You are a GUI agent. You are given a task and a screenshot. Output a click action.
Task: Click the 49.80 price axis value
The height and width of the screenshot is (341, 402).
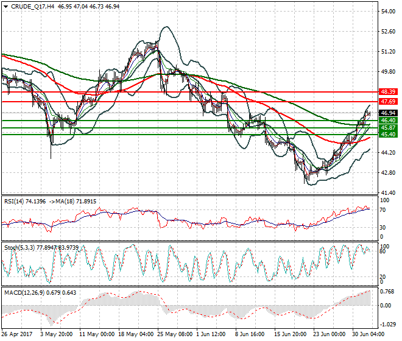[x=388, y=72]
